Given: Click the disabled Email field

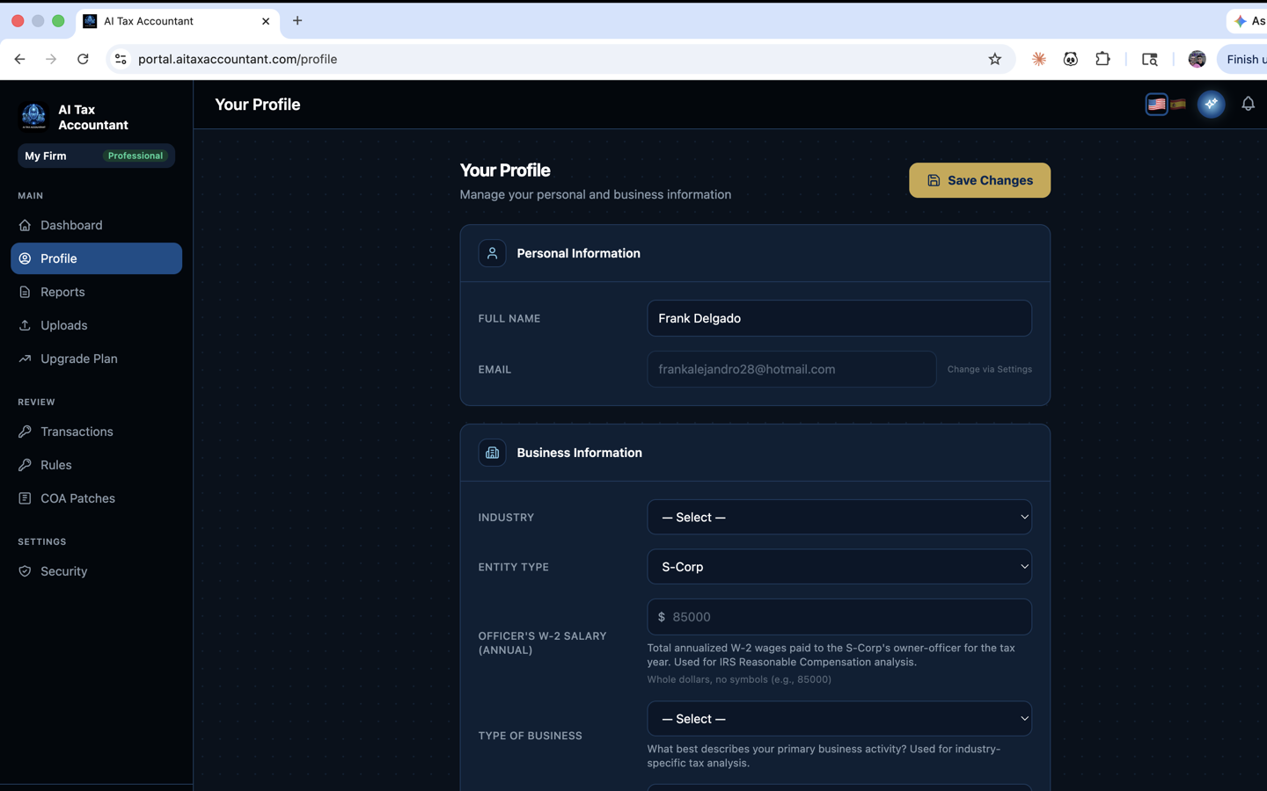Looking at the screenshot, I should coord(792,369).
